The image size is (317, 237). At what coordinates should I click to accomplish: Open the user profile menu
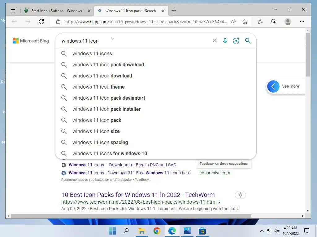pyautogui.click(x=288, y=22)
